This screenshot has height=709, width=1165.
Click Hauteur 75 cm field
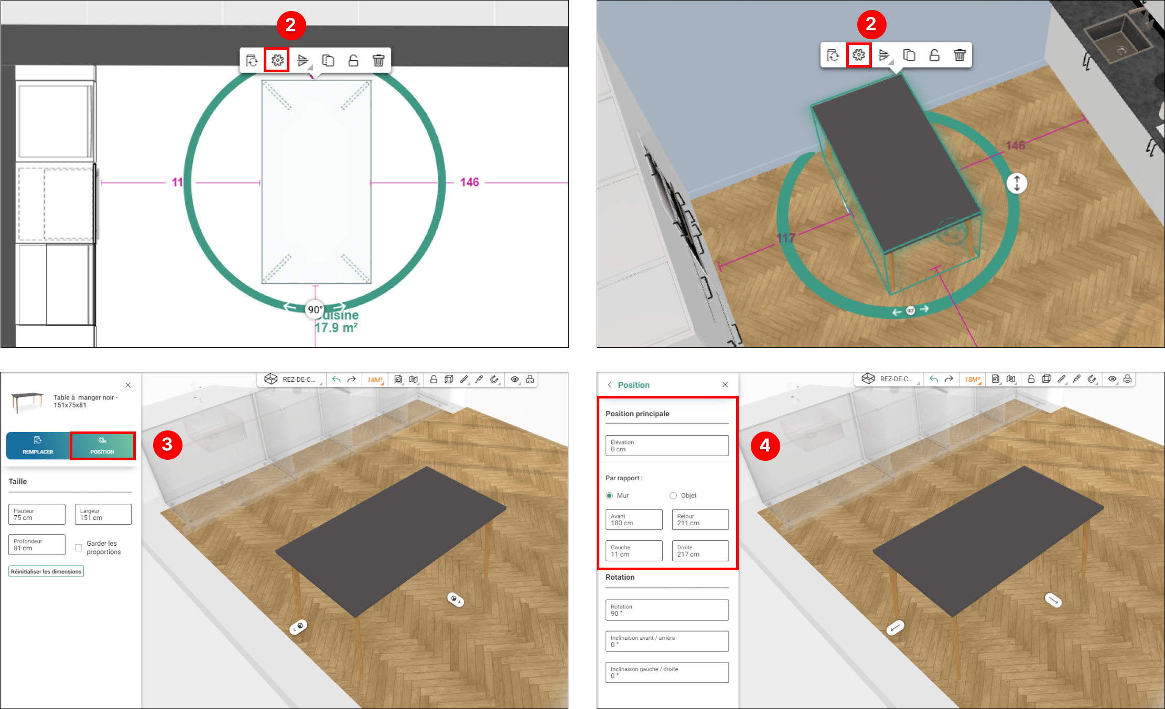[37, 514]
